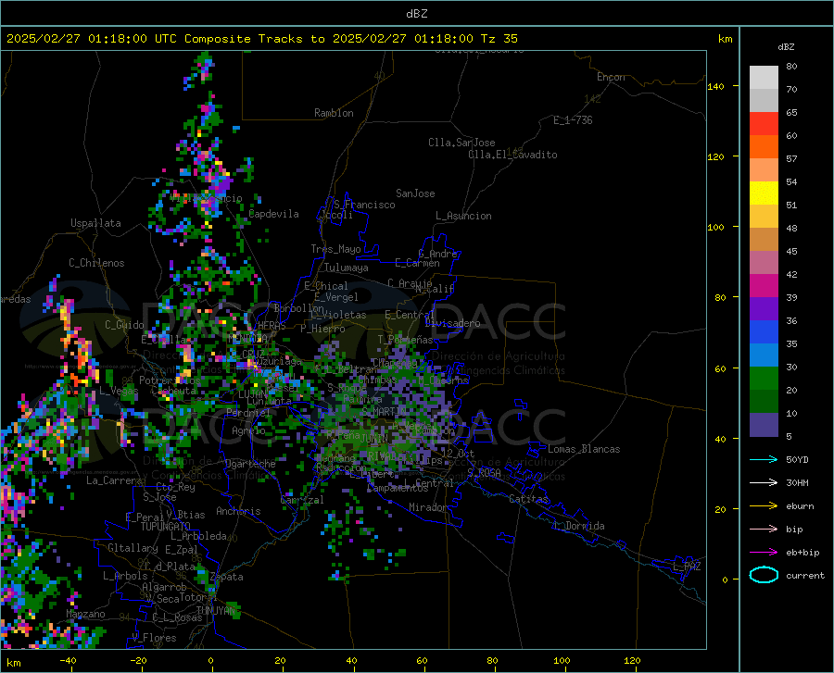
Task: Click the 30HM white arrow legend icon
Action: click(764, 483)
